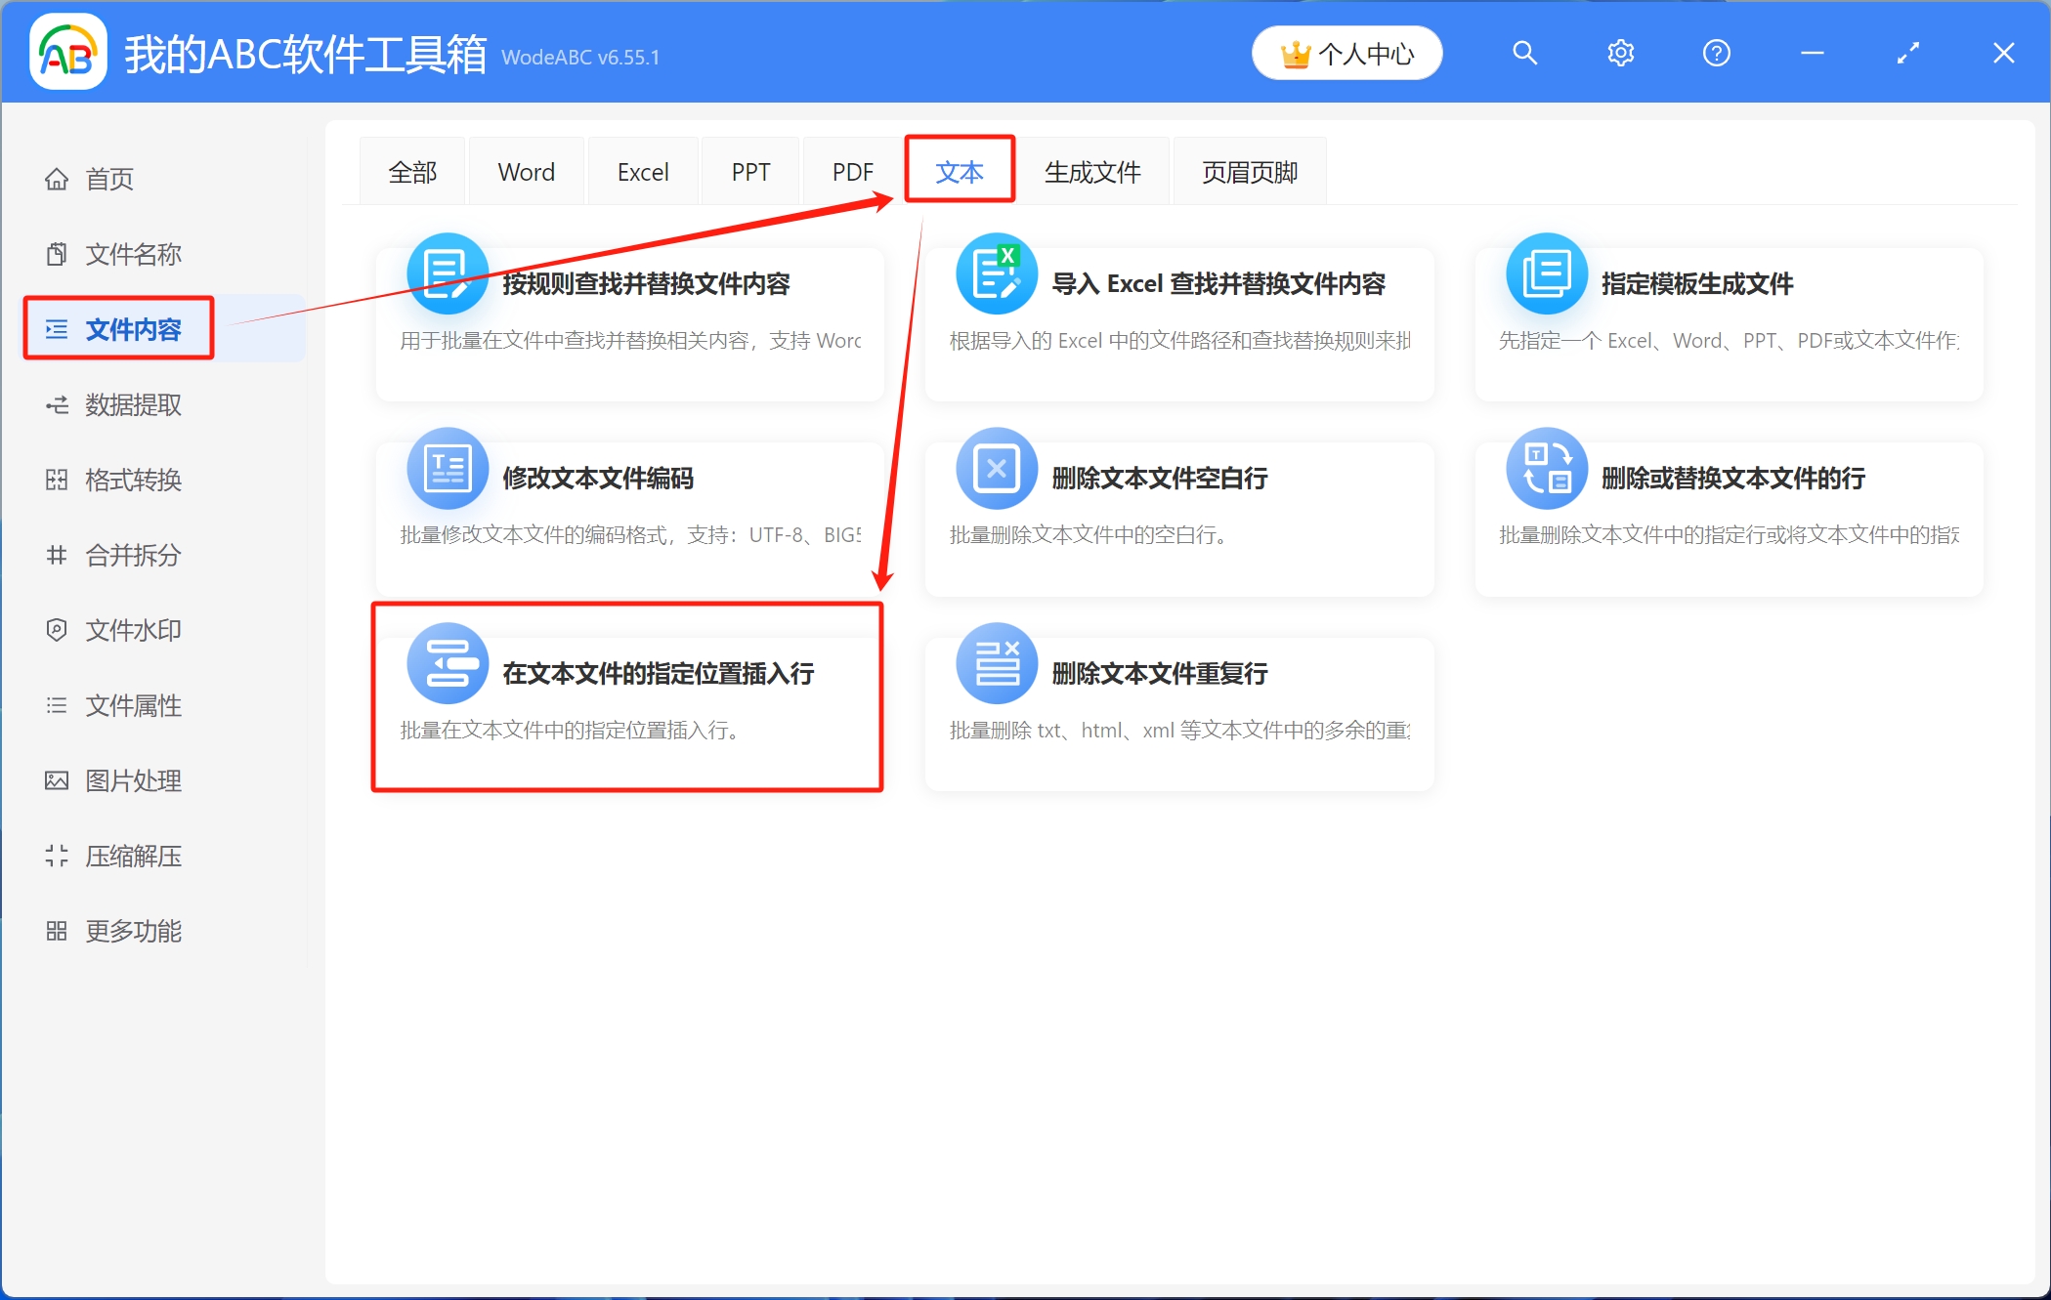
Task: Open the settings gear icon
Action: click(1619, 53)
